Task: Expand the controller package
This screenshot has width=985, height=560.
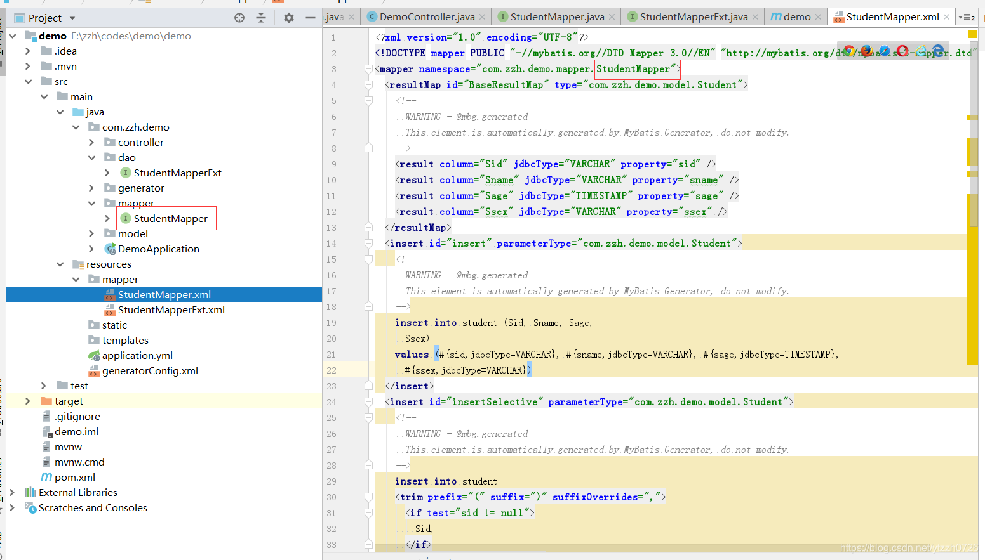Action: point(91,143)
